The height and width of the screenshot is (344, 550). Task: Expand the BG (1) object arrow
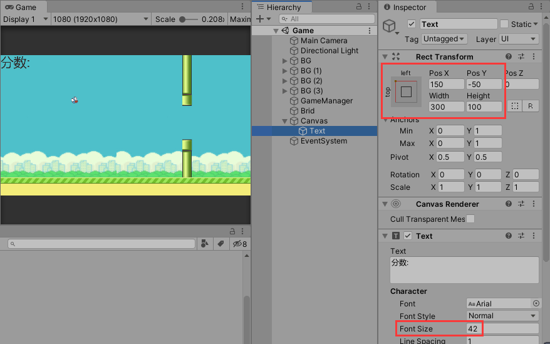point(285,71)
